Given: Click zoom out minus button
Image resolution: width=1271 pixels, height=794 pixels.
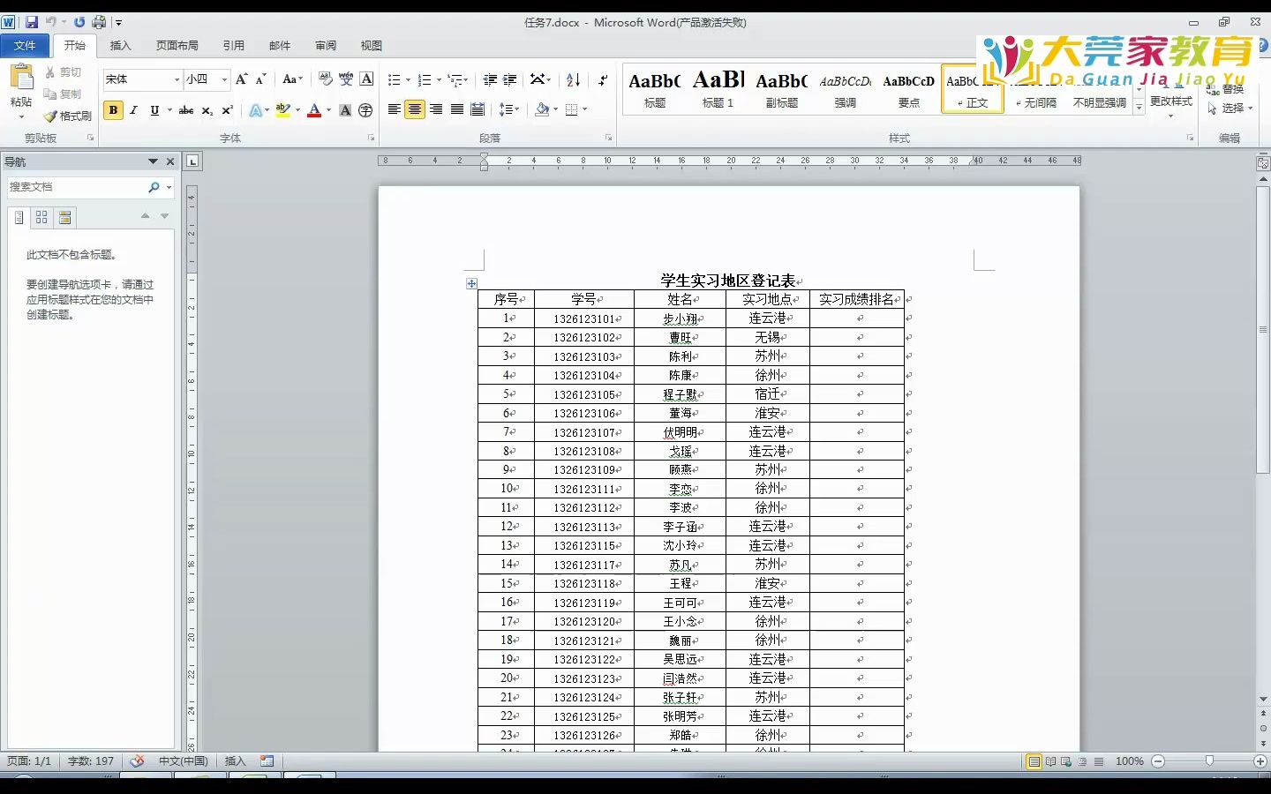Looking at the screenshot, I should [1158, 760].
